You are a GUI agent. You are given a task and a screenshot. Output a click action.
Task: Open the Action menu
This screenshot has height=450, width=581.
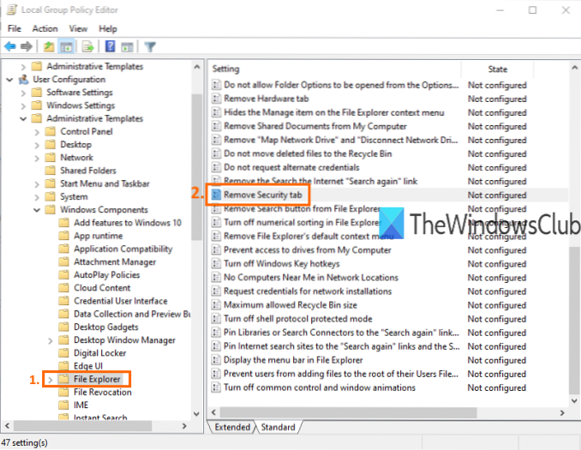click(45, 28)
